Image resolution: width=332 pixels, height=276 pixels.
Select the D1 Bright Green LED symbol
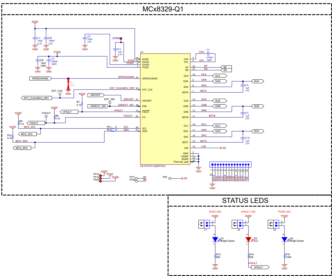(x=215, y=239)
